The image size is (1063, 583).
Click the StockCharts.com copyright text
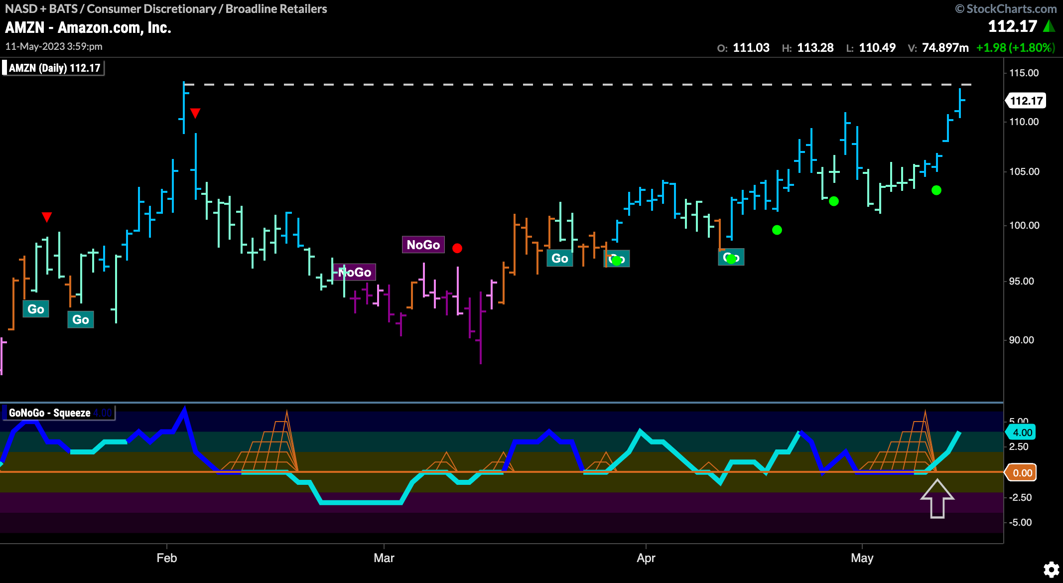pos(1006,9)
